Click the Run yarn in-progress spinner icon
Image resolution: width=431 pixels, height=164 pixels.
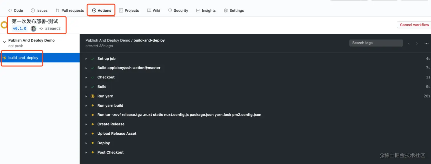pyautogui.click(x=93, y=96)
